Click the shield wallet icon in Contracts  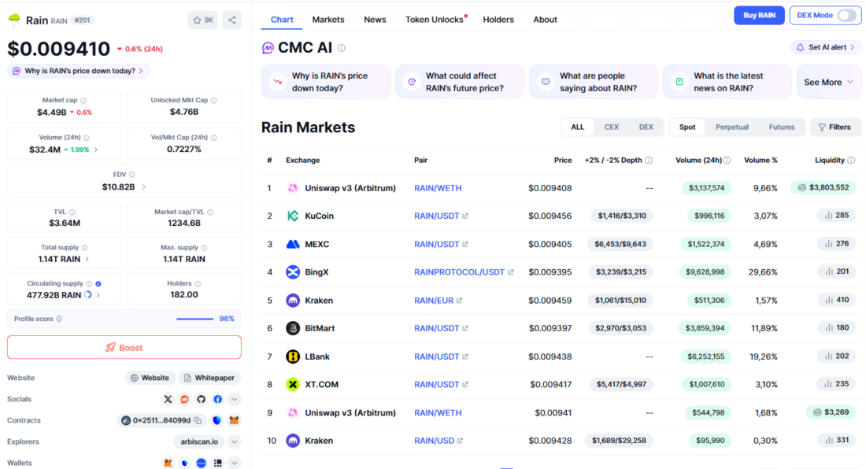[x=217, y=420]
